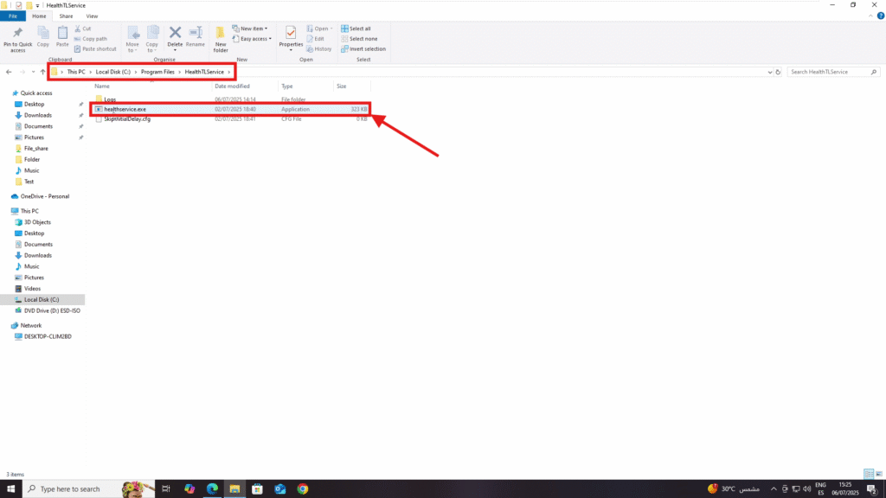The height and width of the screenshot is (498, 886).
Task: Switch to the View ribbon tab
Action: [92, 16]
